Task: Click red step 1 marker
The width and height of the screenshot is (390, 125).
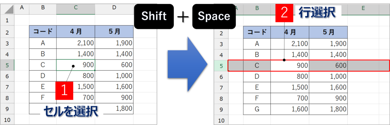Action: (x=64, y=91)
